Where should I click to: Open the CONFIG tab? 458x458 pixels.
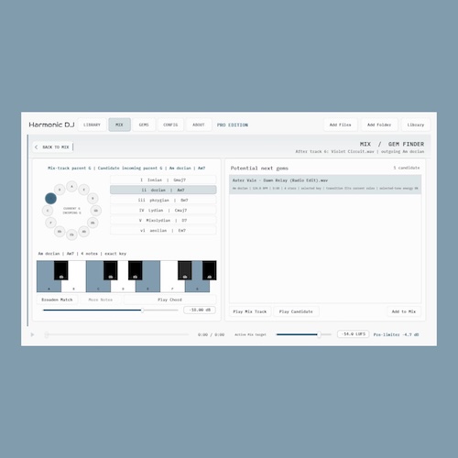tap(170, 125)
